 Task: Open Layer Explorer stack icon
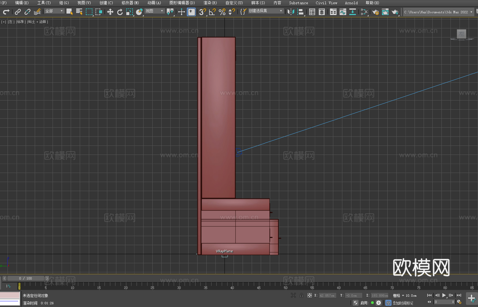point(322,12)
